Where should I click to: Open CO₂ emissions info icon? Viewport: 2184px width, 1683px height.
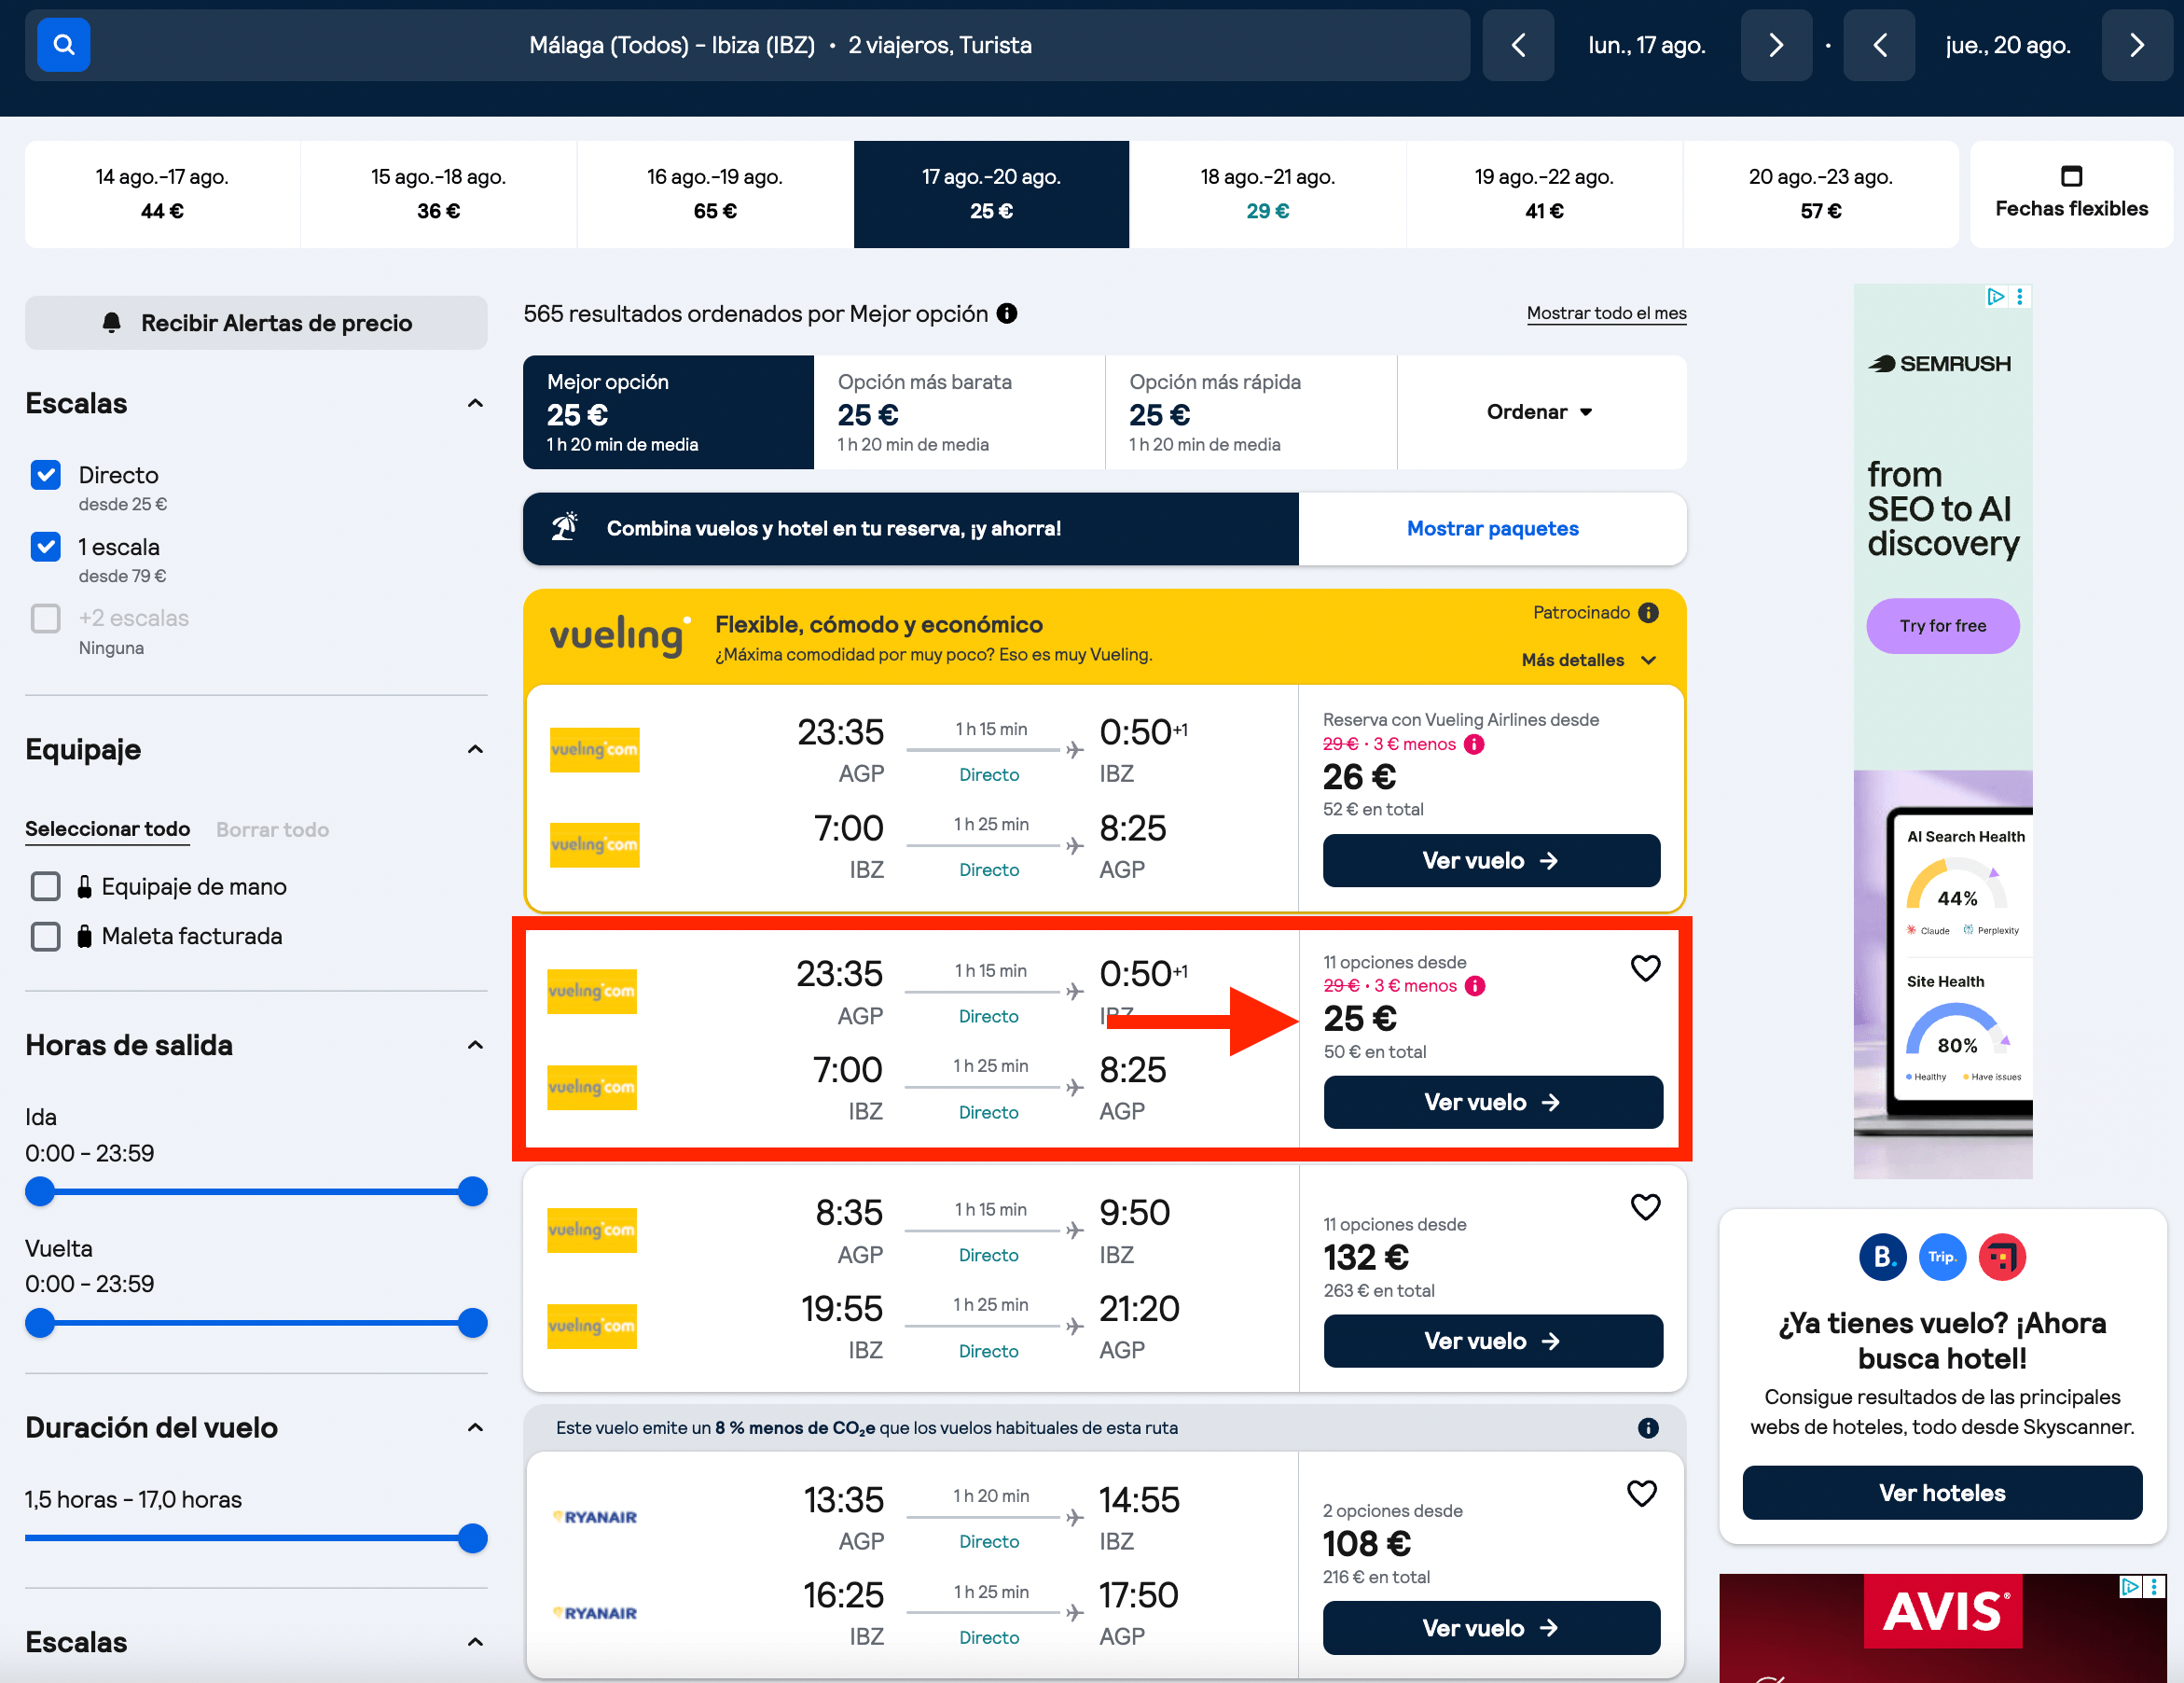point(1648,1428)
